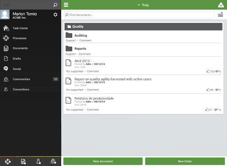Click the New document button
The width and height of the screenshot is (227, 166).
coord(103,161)
